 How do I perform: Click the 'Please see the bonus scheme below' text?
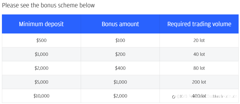(48, 5)
